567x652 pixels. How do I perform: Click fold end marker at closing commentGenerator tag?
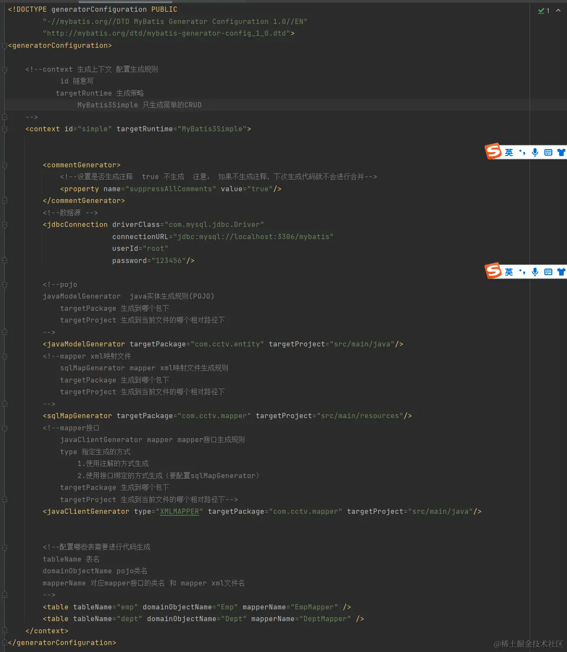coord(5,200)
